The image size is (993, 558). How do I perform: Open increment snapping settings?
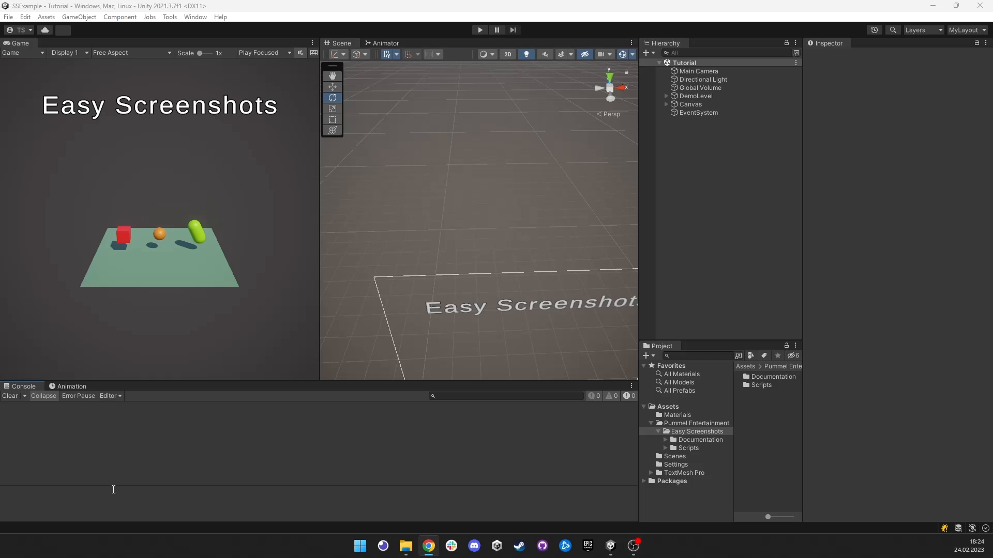[432, 54]
